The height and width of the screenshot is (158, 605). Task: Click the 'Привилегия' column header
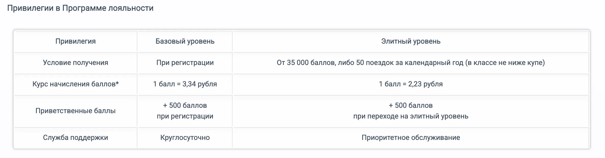[76, 41]
